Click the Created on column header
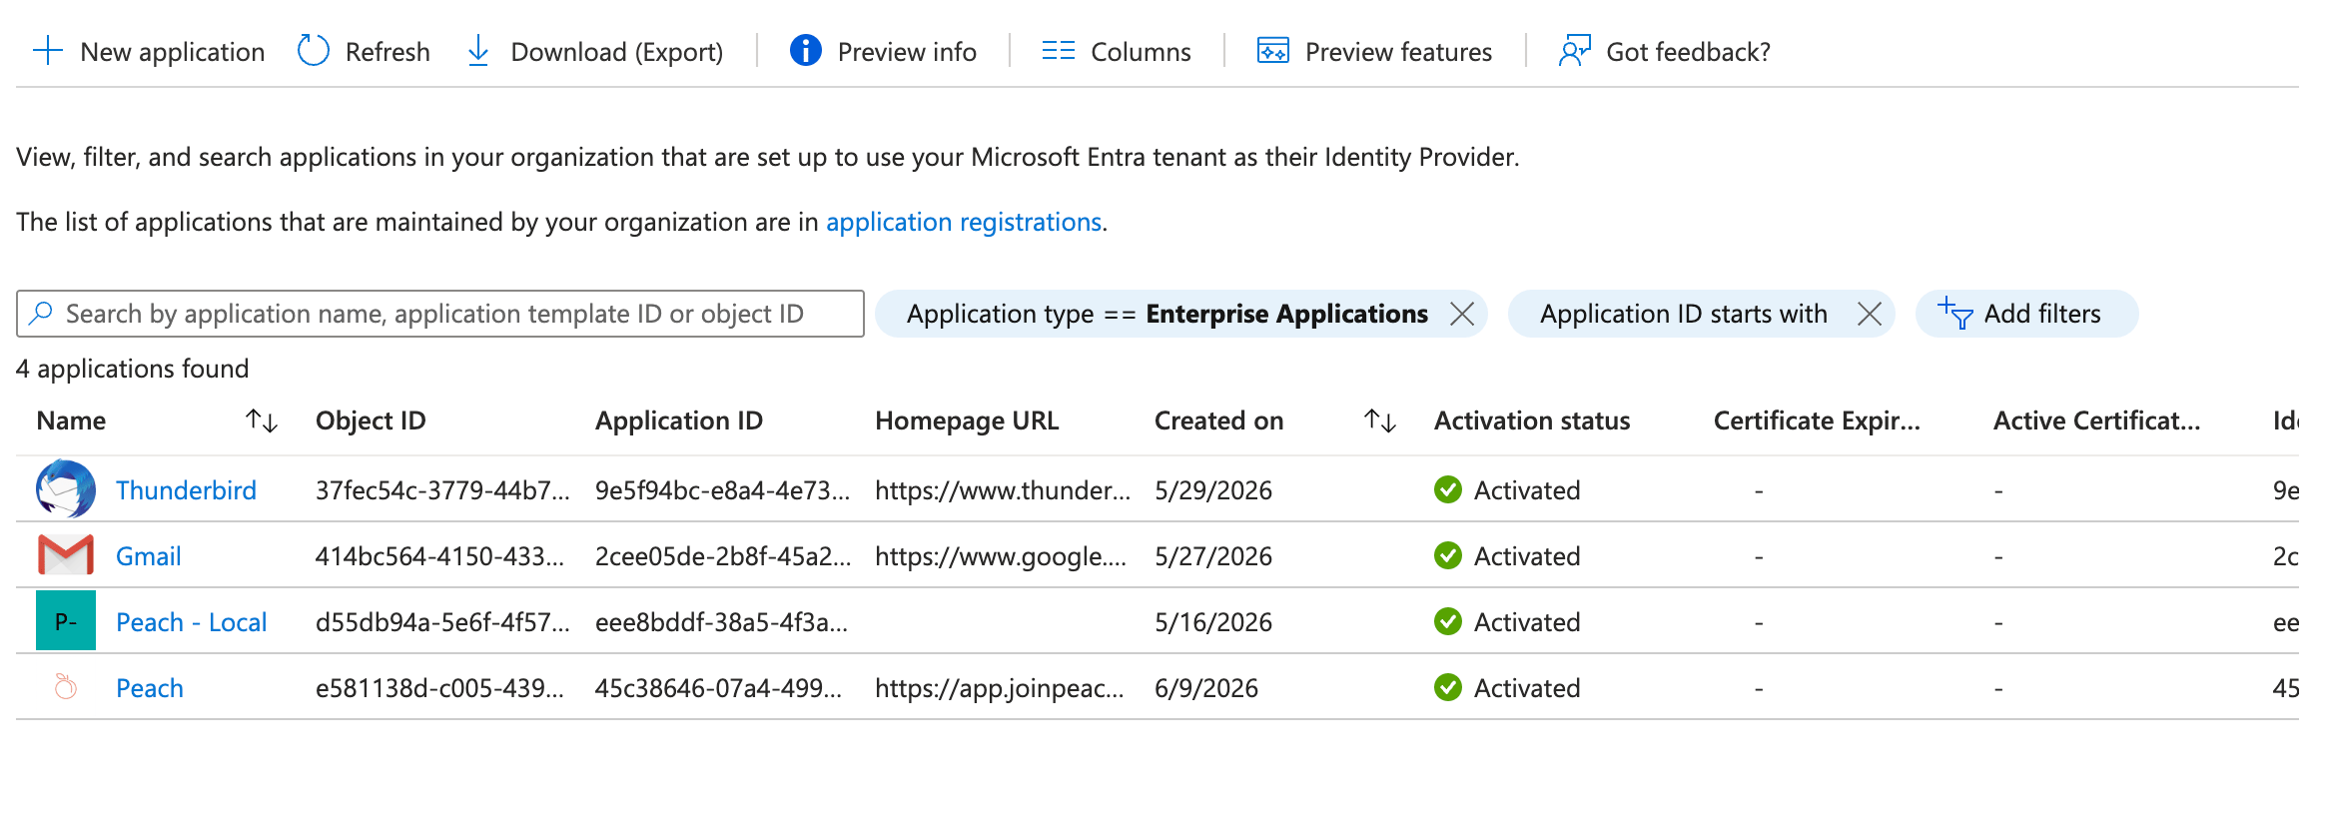2325x833 pixels. (x=1218, y=421)
